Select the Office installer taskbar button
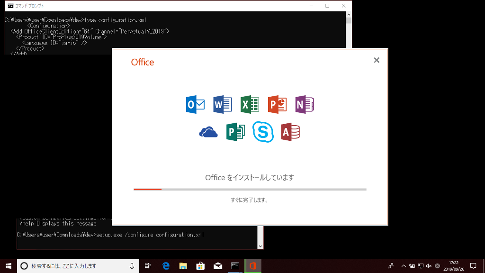Image resolution: width=485 pixels, height=273 pixels. click(253, 266)
